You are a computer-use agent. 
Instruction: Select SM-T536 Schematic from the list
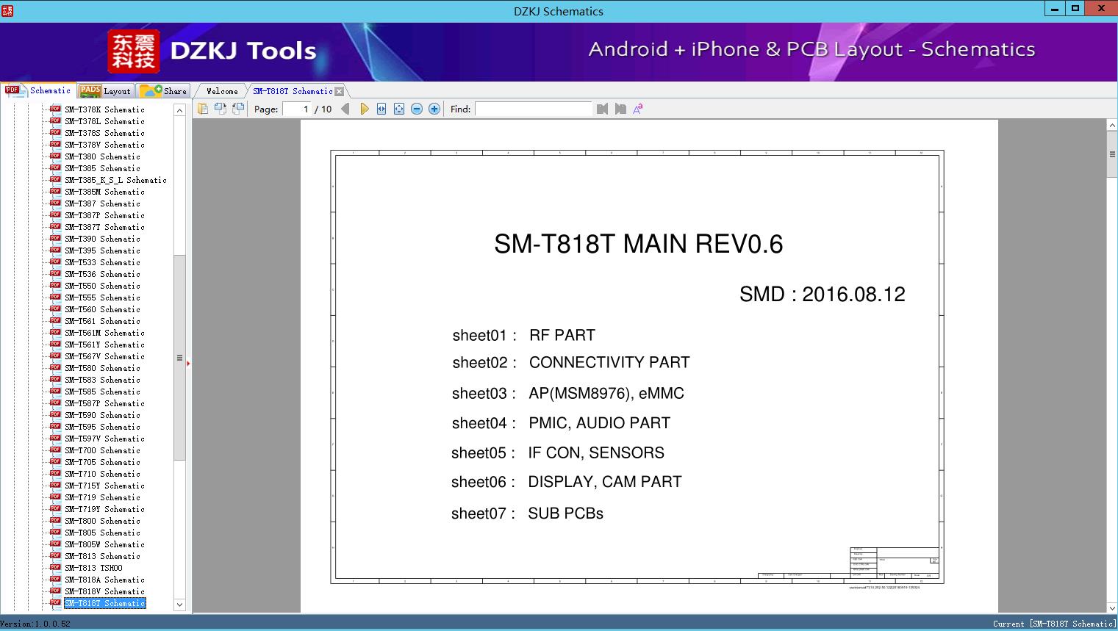click(x=102, y=274)
